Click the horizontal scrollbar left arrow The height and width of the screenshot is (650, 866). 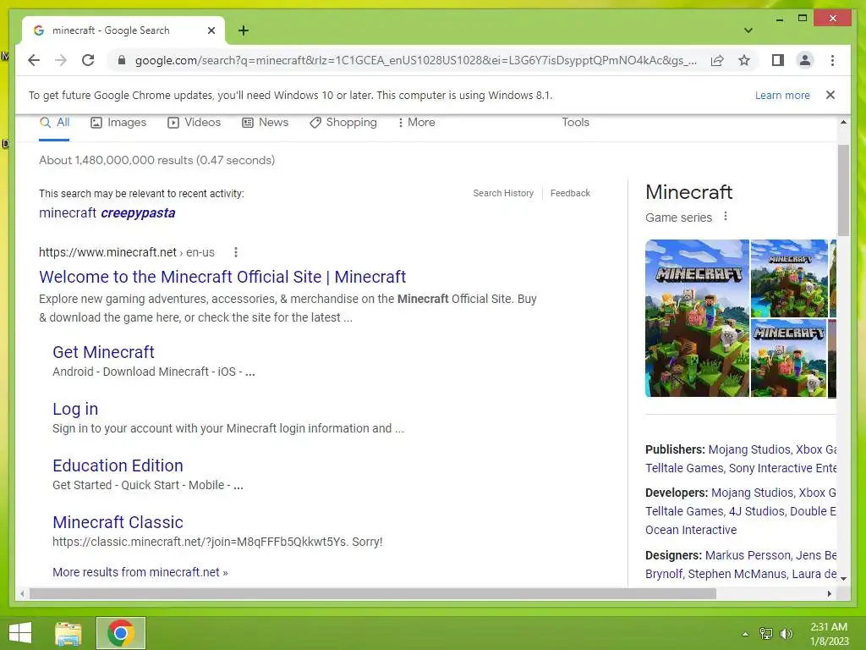pyautogui.click(x=21, y=593)
